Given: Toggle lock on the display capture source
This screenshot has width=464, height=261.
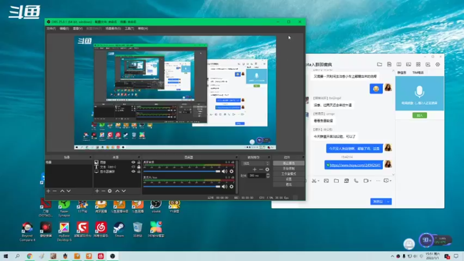Looking at the screenshot, I should [139, 171].
